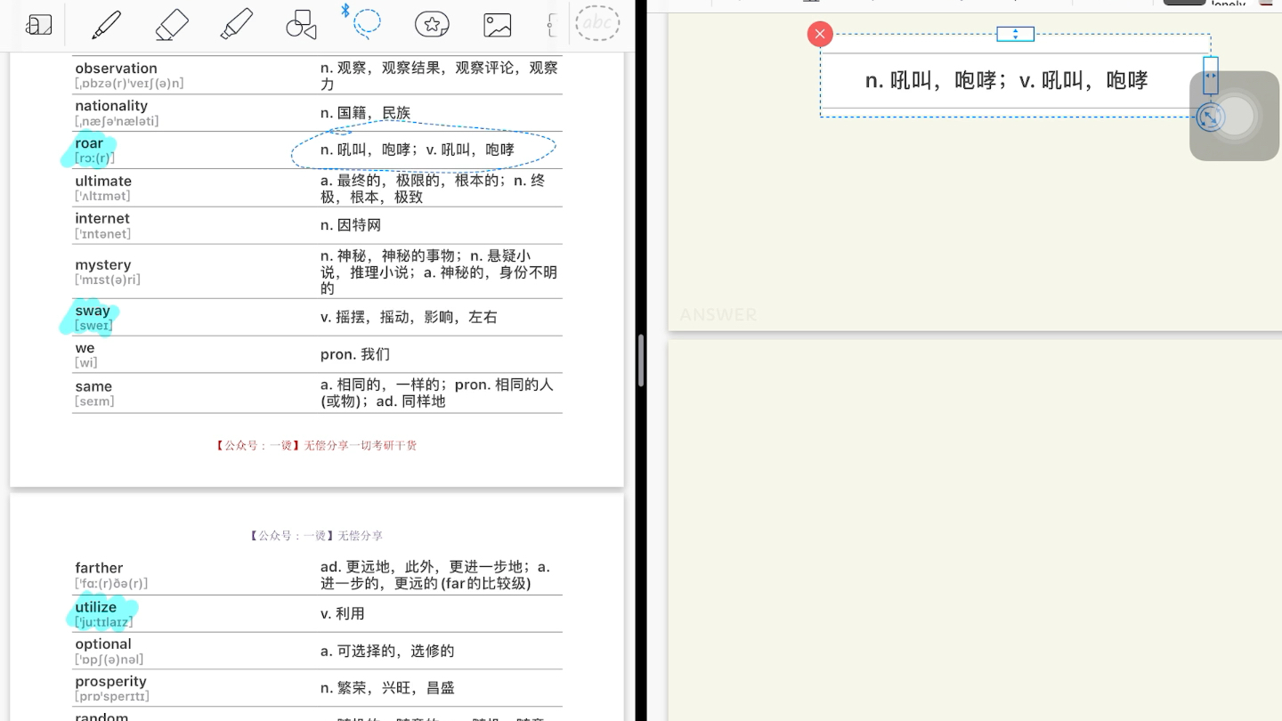Select the Eraser tool
The height and width of the screenshot is (721, 1282).
171,25
